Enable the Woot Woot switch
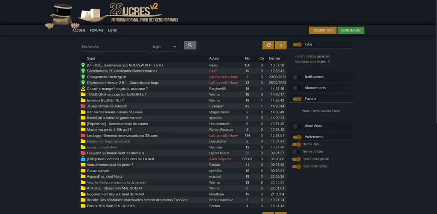Image resolution: width=437 pixels, height=214 pixels. pos(297,126)
